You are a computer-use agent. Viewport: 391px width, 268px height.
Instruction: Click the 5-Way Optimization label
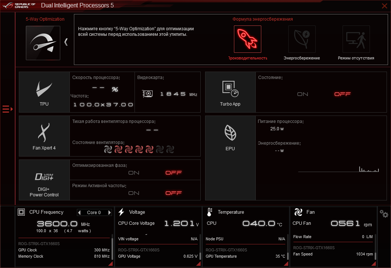click(x=45, y=19)
